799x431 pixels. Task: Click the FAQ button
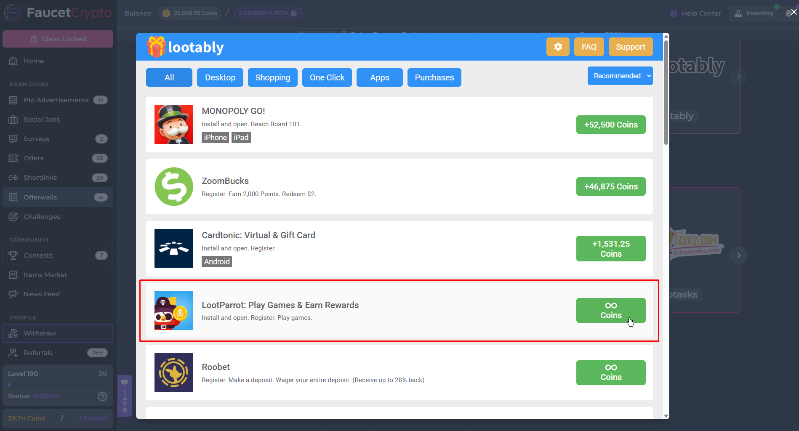tap(589, 47)
